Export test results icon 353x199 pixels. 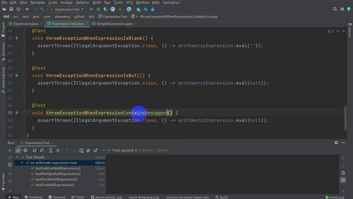point(95,150)
